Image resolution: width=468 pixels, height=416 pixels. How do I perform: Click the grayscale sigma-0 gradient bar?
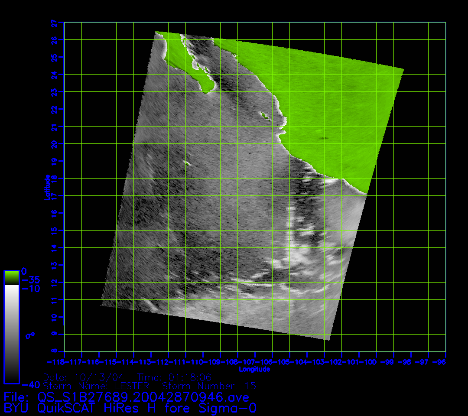pyautogui.click(x=11, y=334)
